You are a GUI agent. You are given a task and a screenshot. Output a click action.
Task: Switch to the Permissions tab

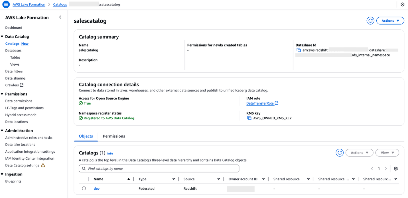point(114,136)
